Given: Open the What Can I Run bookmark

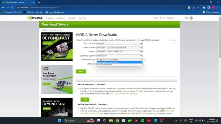Looking at the screenshot, I should click(33, 12).
